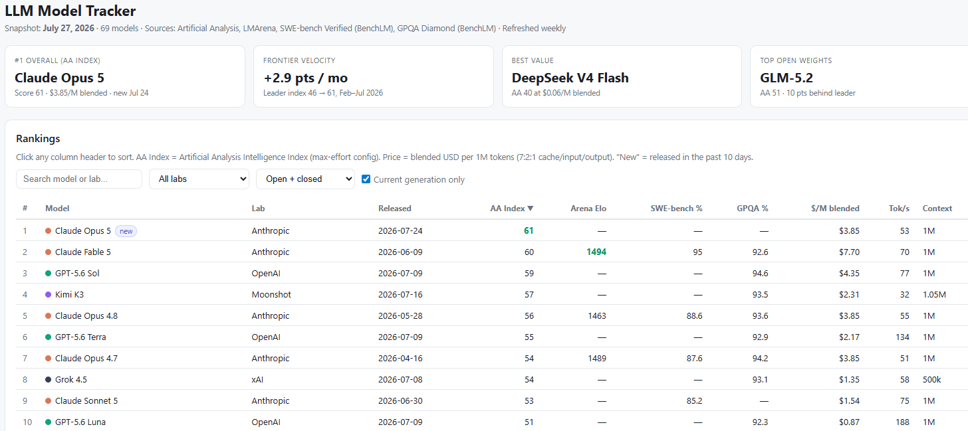The width and height of the screenshot is (968, 431).
Task: Click the Top Open Weights GLM-5.2 title
Action: 786,78
